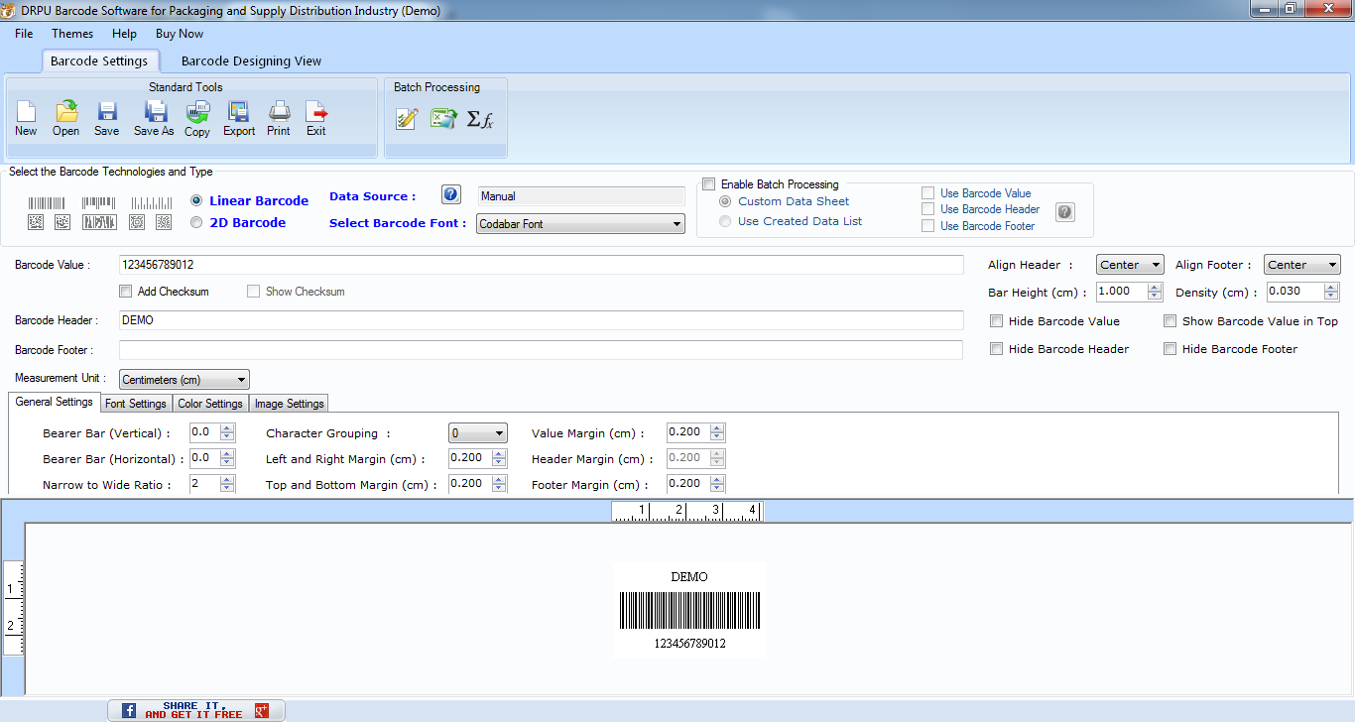Increase the Bar Height spinner value
The image size is (1355, 722).
(1154, 288)
